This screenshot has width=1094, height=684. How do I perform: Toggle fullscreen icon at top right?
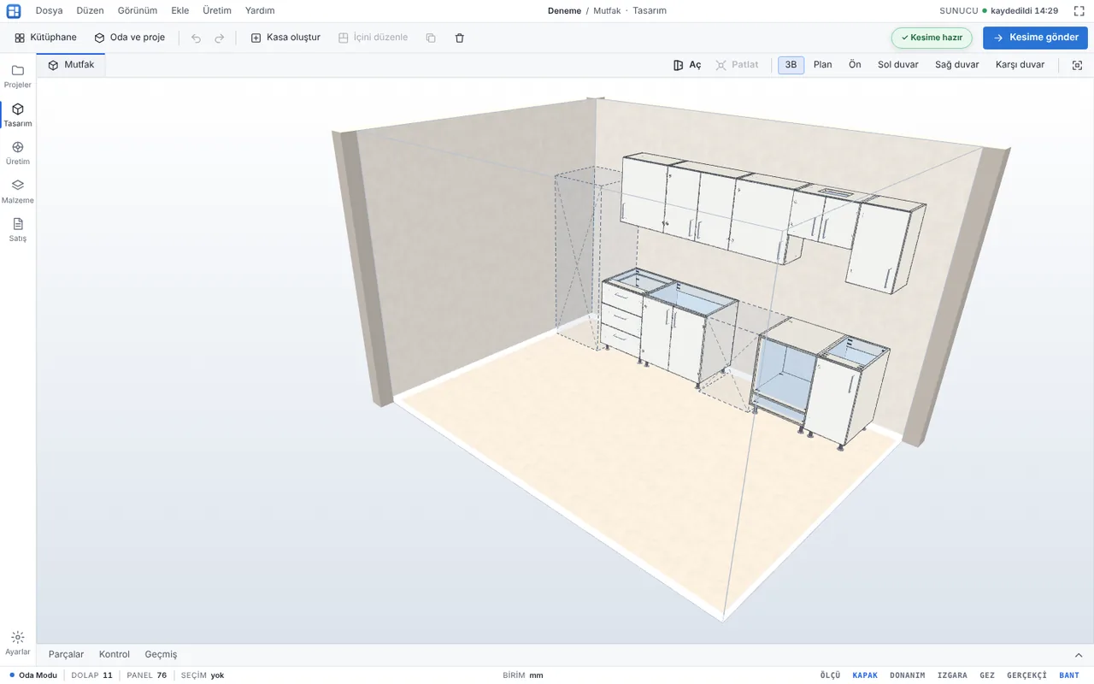(1079, 11)
